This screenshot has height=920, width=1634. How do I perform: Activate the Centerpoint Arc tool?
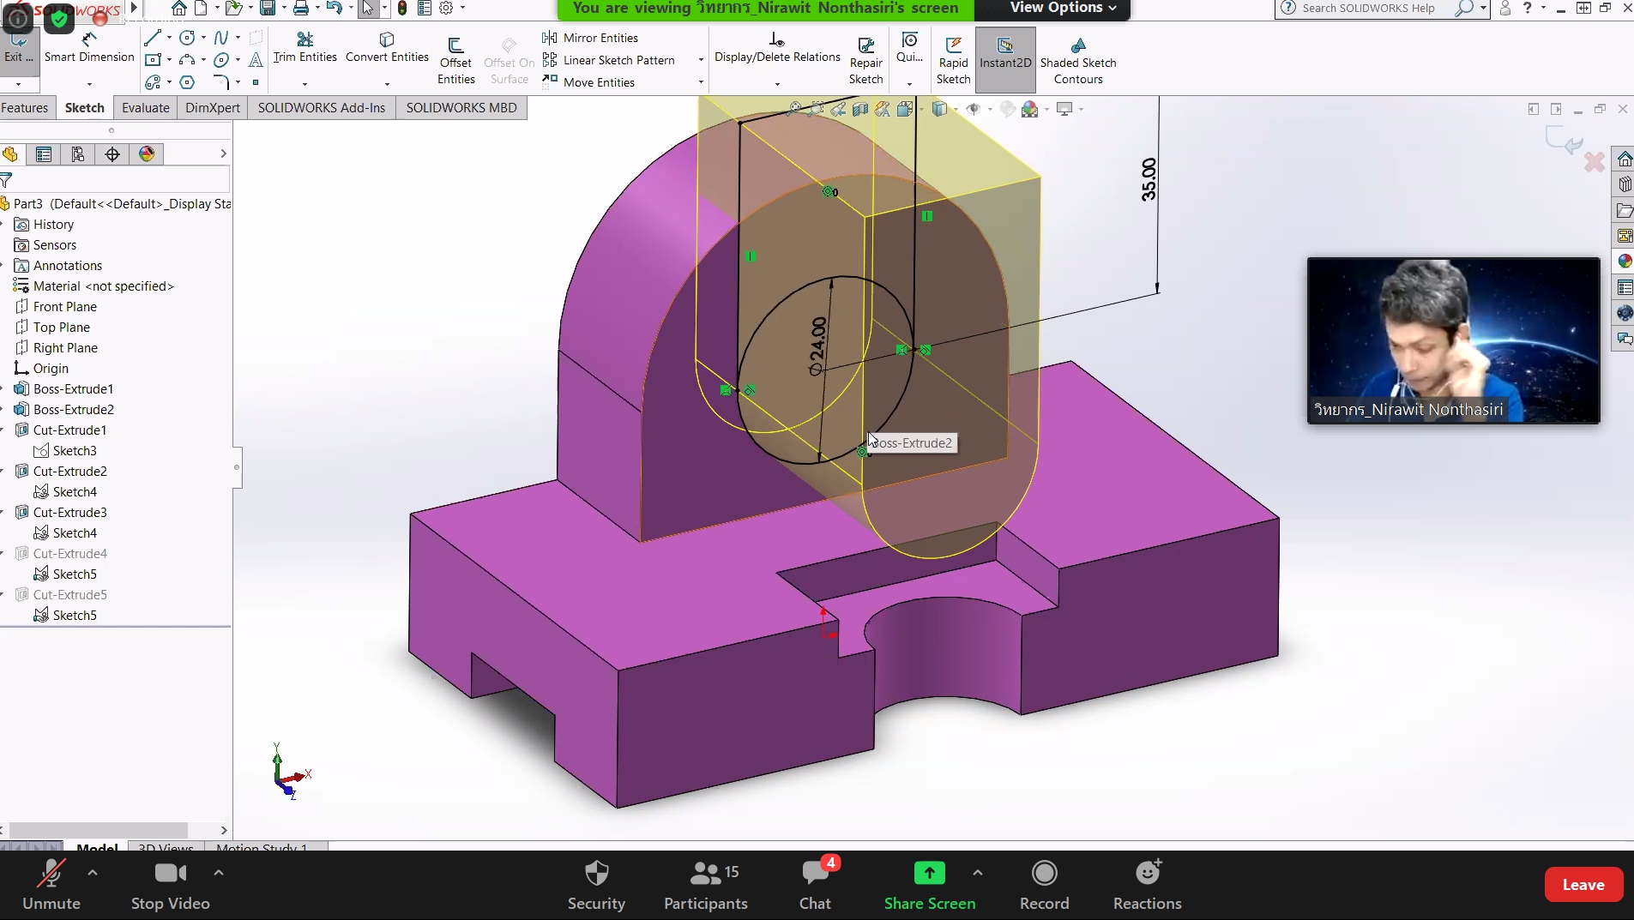(x=187, y=60)
